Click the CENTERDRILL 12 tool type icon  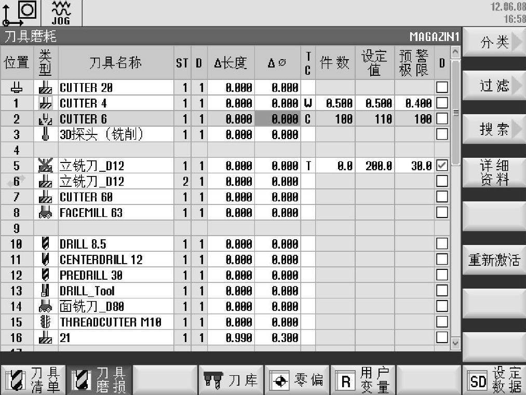pyautogui.click(x=46, y=260)
